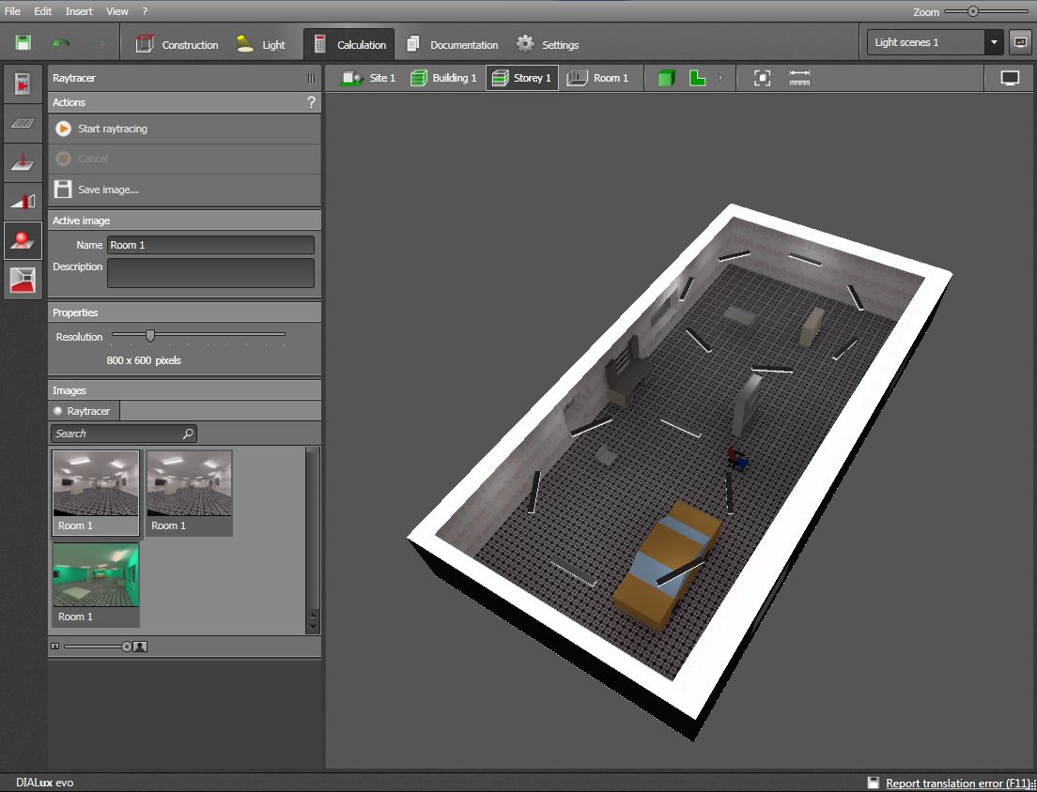The width and height of the screenshot is (1037, 792).
Task: Click the monitor display icon above the viewport
Action: click(x=1010, y=78)
